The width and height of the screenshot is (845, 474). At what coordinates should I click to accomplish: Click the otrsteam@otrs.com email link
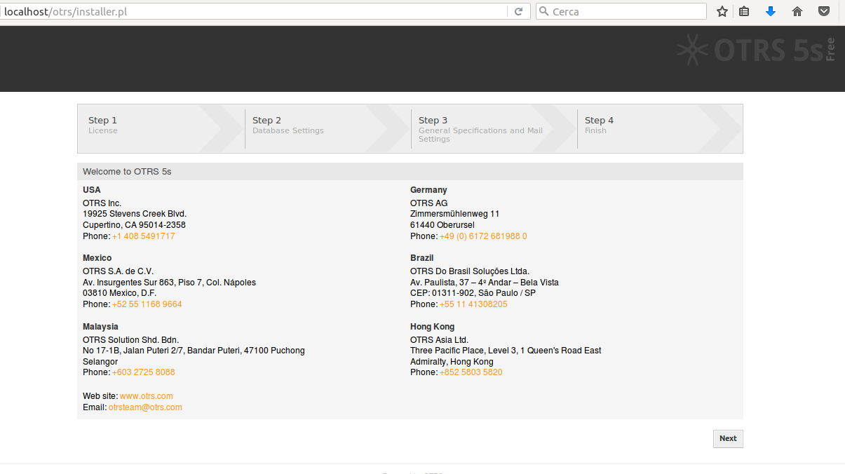pos(145,407)
